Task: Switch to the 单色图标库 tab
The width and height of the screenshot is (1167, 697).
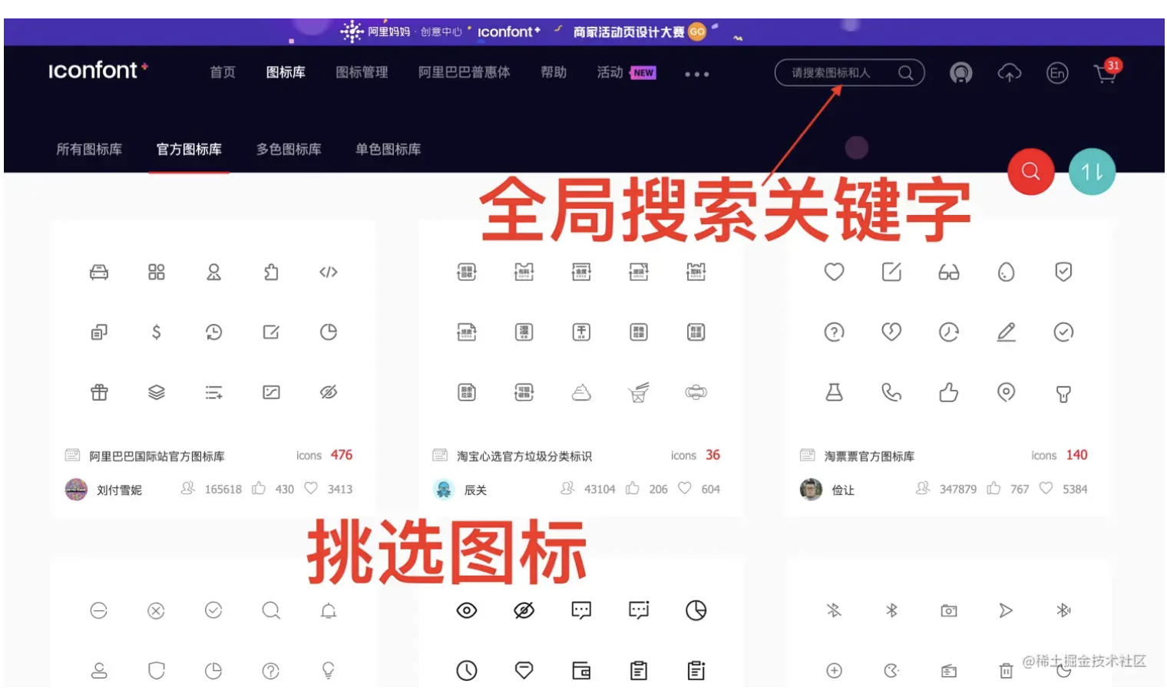Action: (x=388, y=149)
